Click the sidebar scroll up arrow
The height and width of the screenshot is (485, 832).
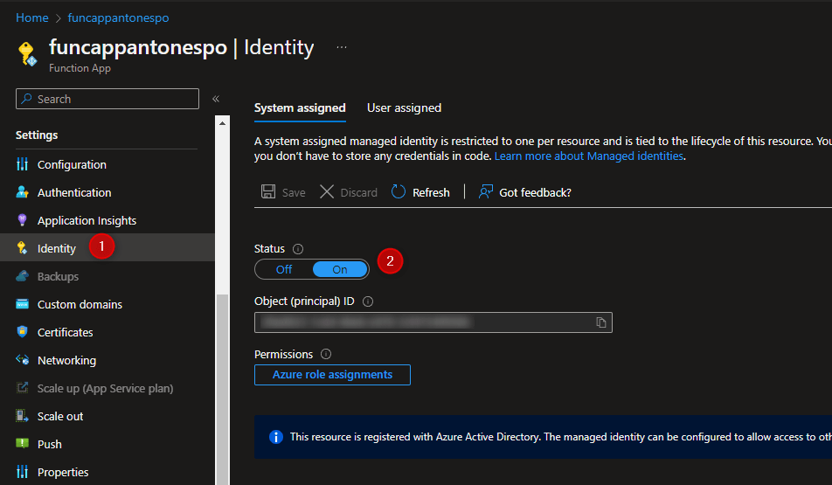click(x=222, y=123)
